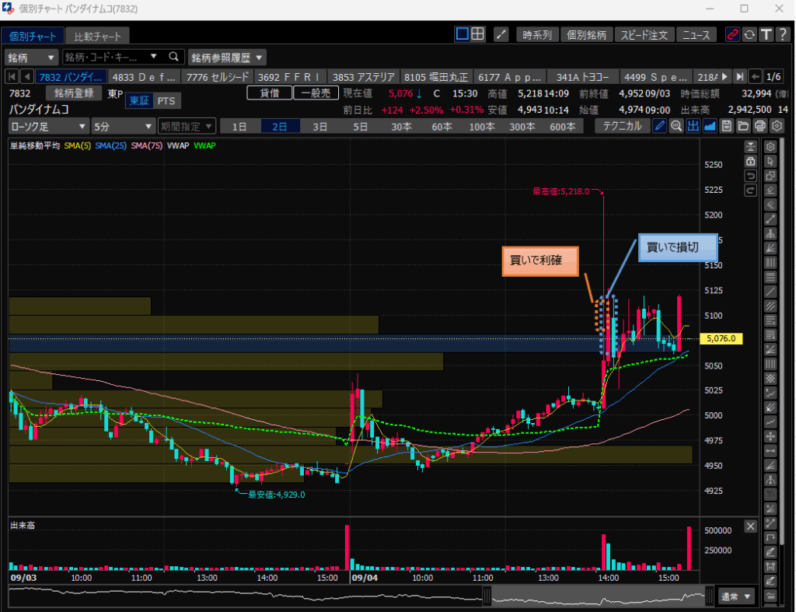796x612 pixels.
Task: Select the cursor pointer drawing tool
Action: [x=770, y=161]
